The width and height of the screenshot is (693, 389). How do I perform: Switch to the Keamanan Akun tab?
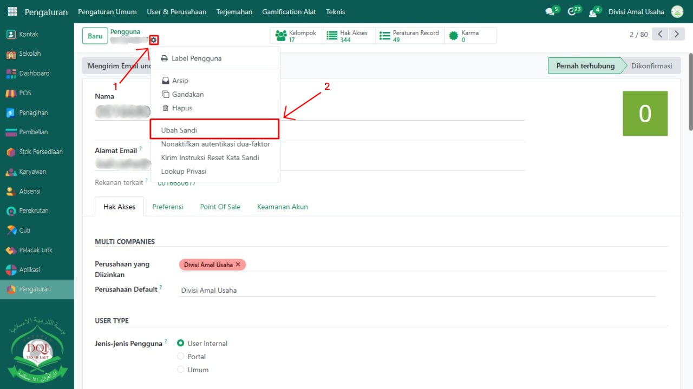282,207
